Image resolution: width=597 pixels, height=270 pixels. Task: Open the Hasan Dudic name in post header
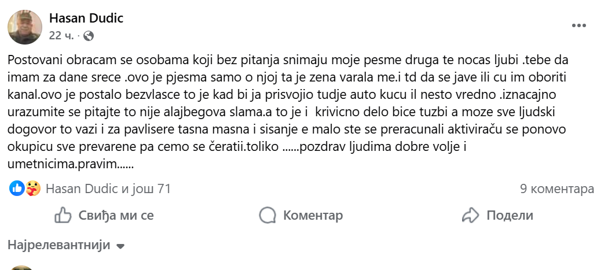(x=86, y=19)
